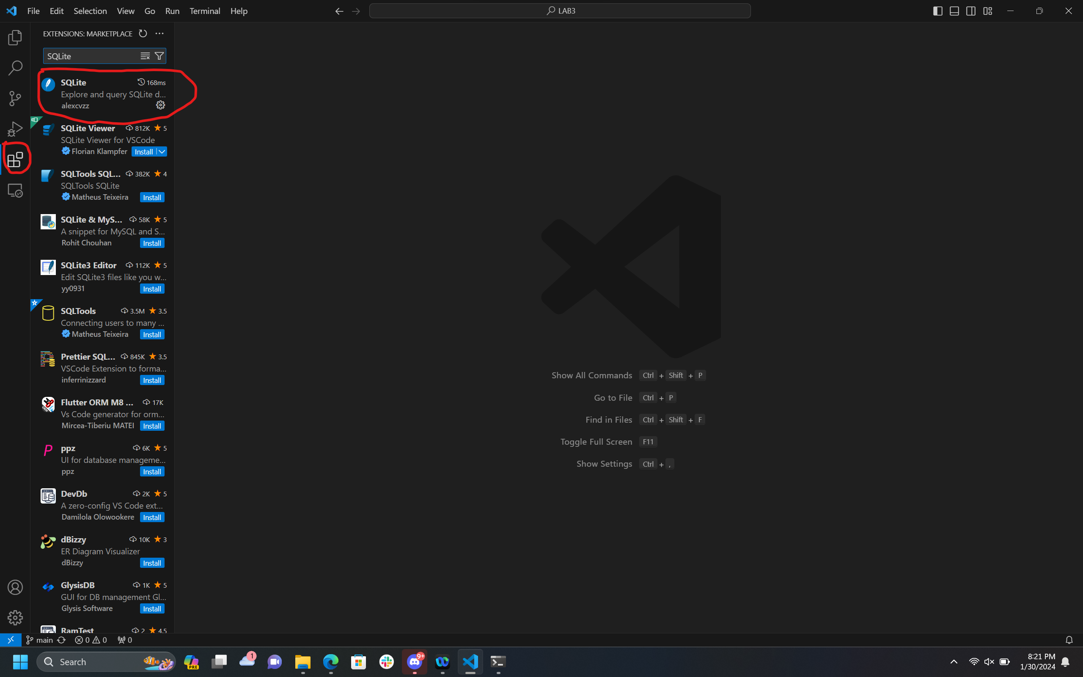This screenshot has width=1083, height=677.
Task: Install the SQLite3 Editor extension
Action: coord(152,289)
